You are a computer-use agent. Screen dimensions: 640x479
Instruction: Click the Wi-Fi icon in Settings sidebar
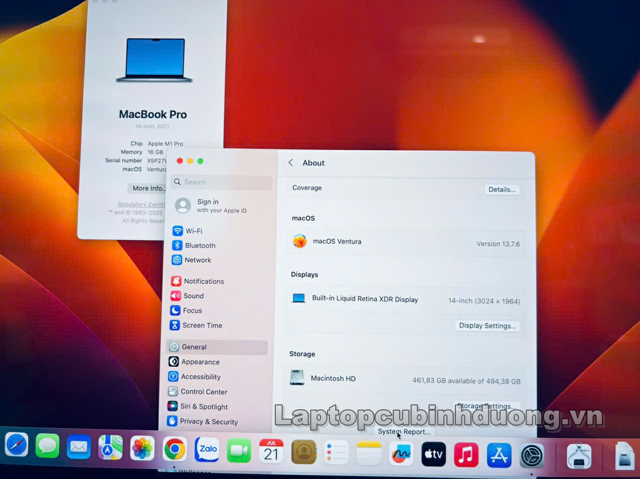[178, 231]
